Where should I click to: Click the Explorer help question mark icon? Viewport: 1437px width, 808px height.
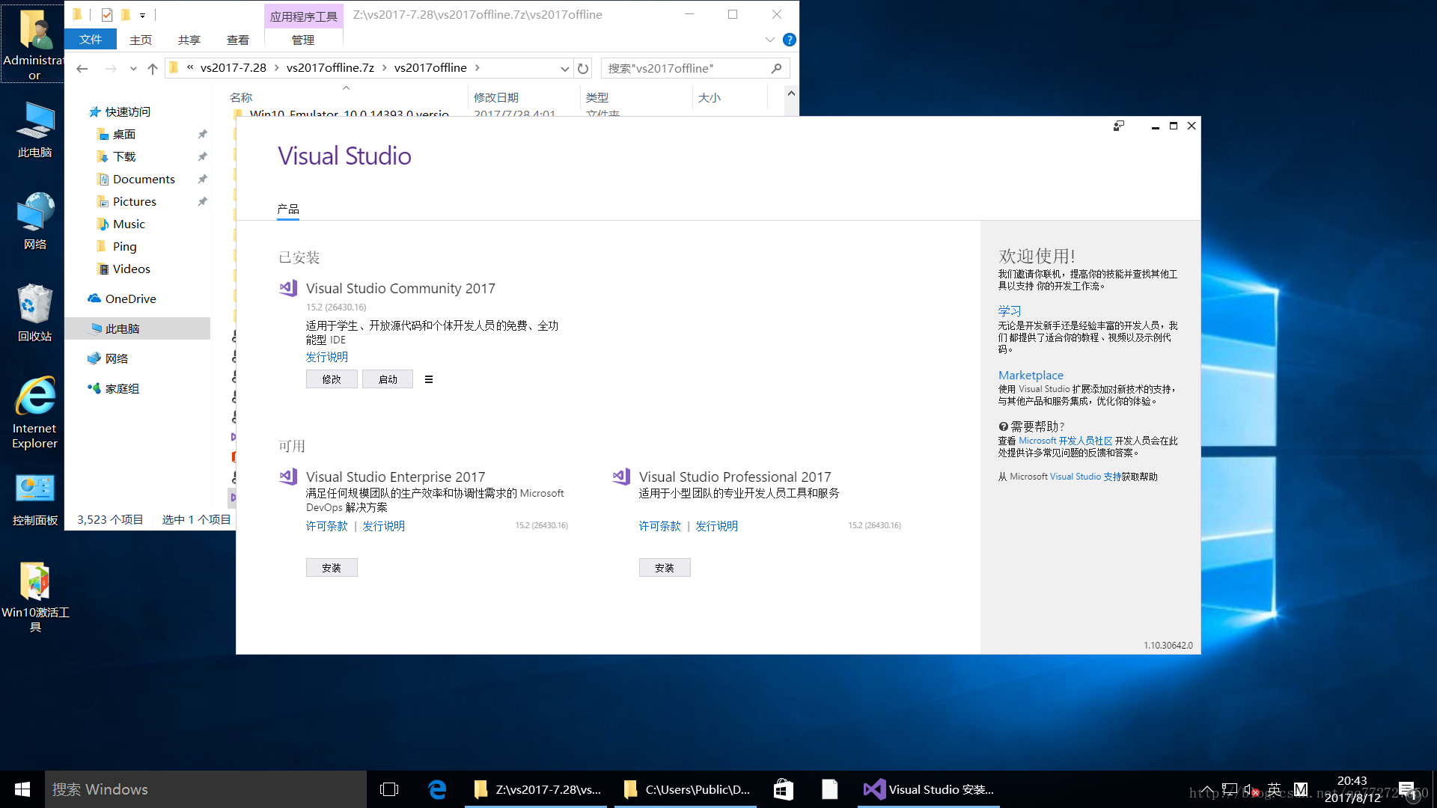tap(789, 40)
